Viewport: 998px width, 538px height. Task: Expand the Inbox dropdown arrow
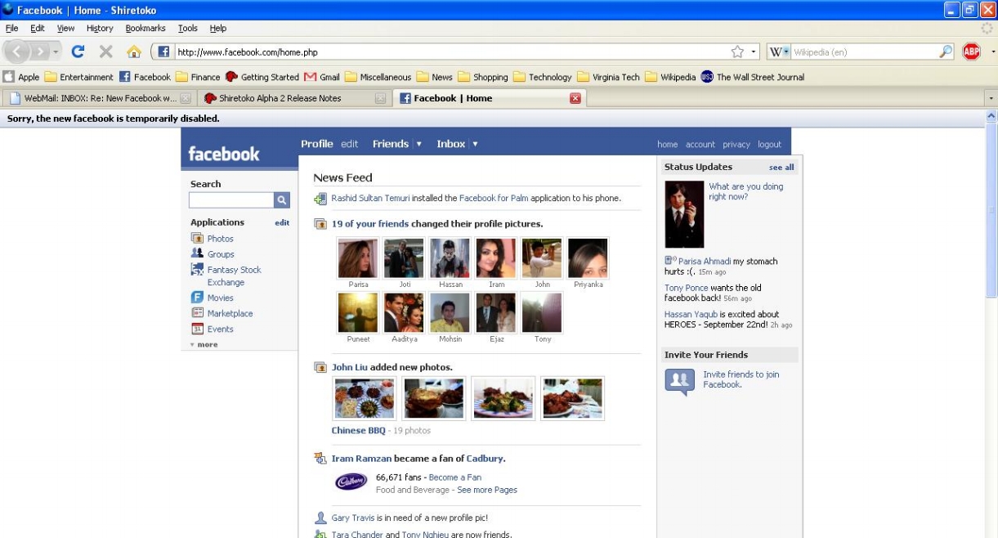(475, 144)
